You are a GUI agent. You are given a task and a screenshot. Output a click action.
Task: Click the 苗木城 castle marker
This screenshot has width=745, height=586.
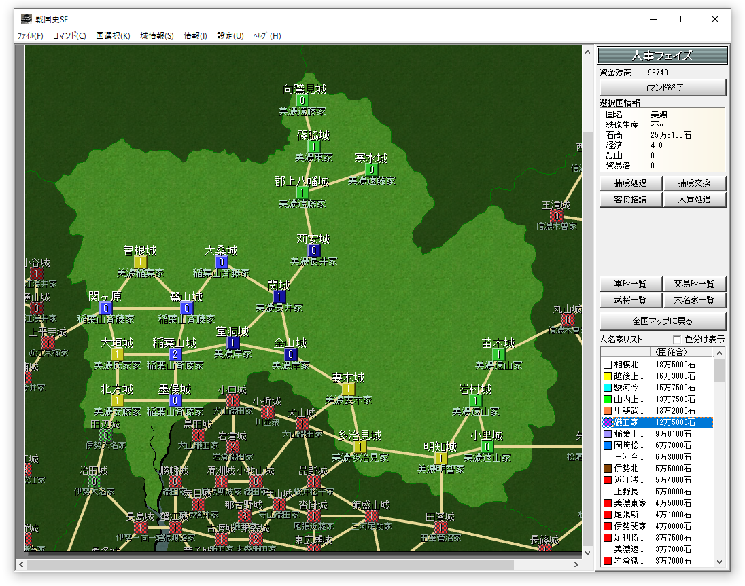click(498, 354)
